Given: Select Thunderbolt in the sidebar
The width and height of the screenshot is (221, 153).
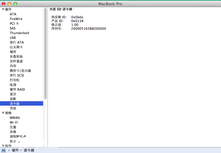Looking at the screenshot, I should (x=19, y=33).
